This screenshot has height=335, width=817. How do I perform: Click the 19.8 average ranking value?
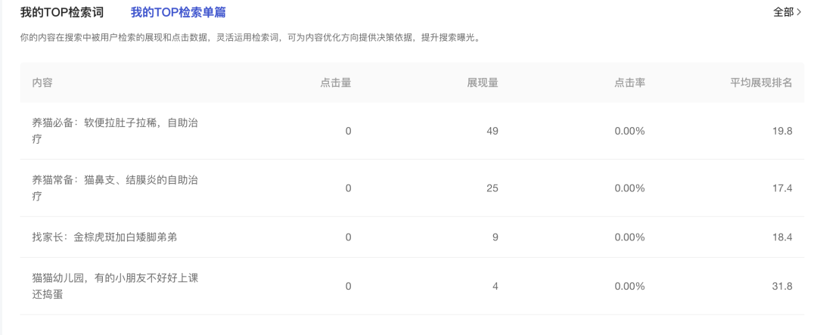tap(782, 131)
